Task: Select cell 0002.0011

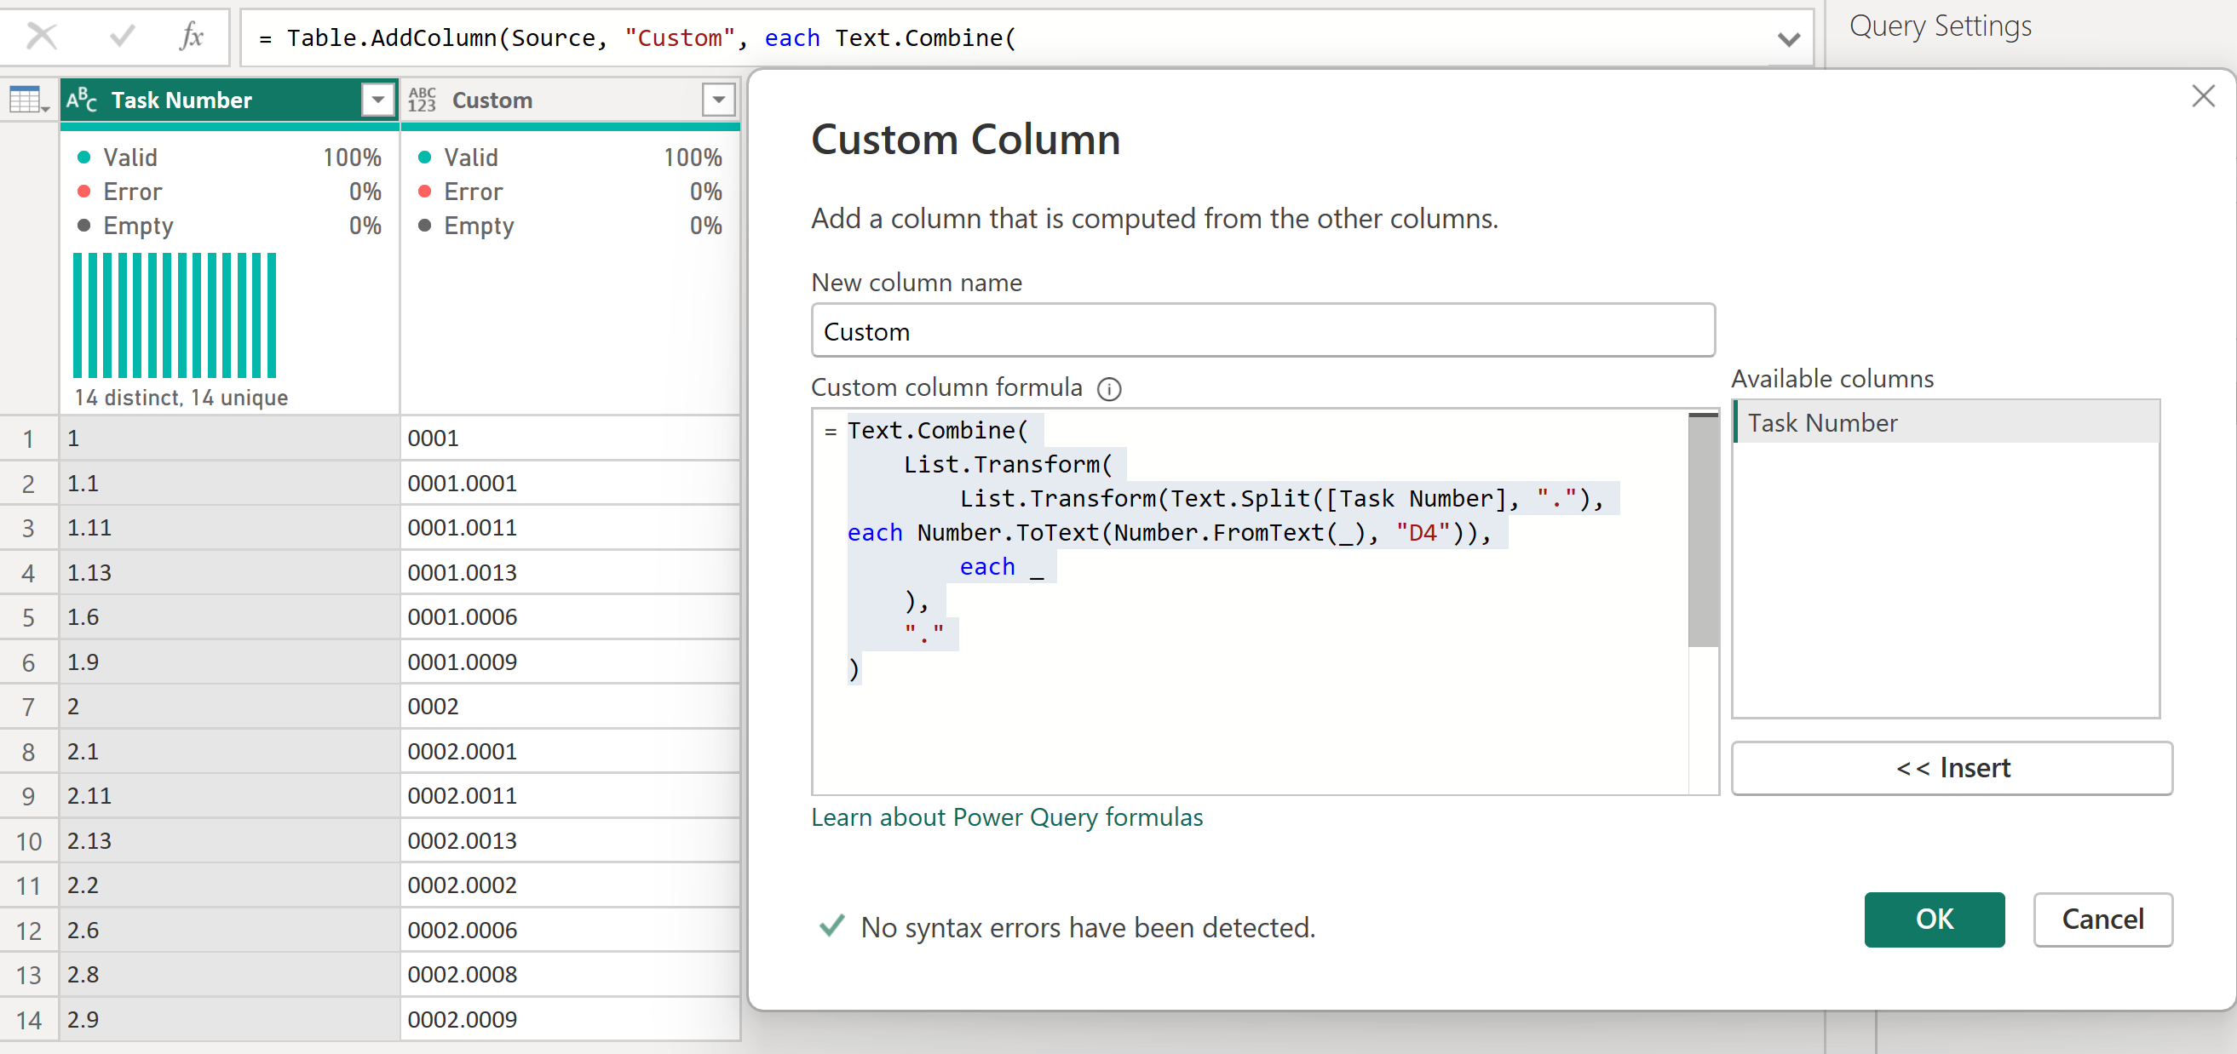Action: 570,796
